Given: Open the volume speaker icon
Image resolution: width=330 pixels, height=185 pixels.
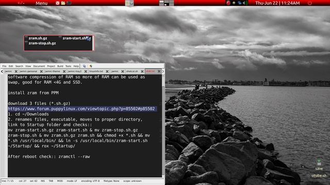Looking at the screenshot, I should pyautogui.click(x=245, y=3).
